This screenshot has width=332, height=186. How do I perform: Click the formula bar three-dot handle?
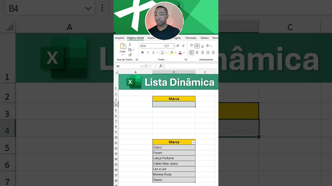click(x=146, y=66)
